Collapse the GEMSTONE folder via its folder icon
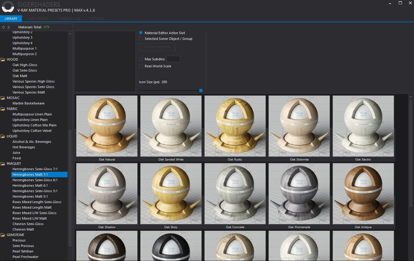 (x=3, y=235)
